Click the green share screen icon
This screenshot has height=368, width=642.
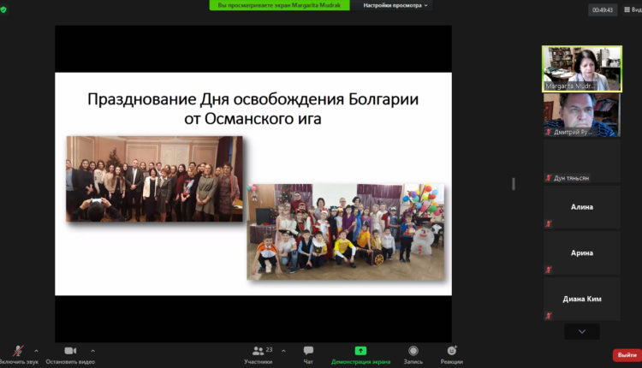coord(360,350)
